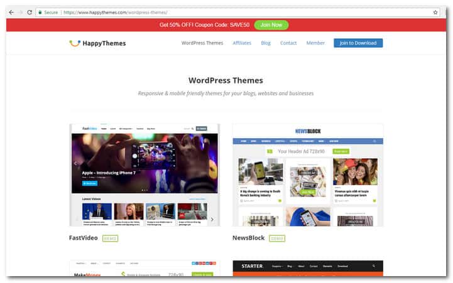The image size is (453, 283).
Task: Click the FastVideo slider left arrow
Action: click(75, 163)
